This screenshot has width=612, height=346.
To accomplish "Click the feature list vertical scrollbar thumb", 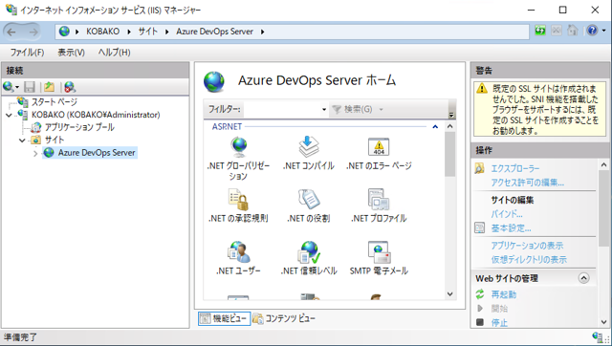I will 449,154.
